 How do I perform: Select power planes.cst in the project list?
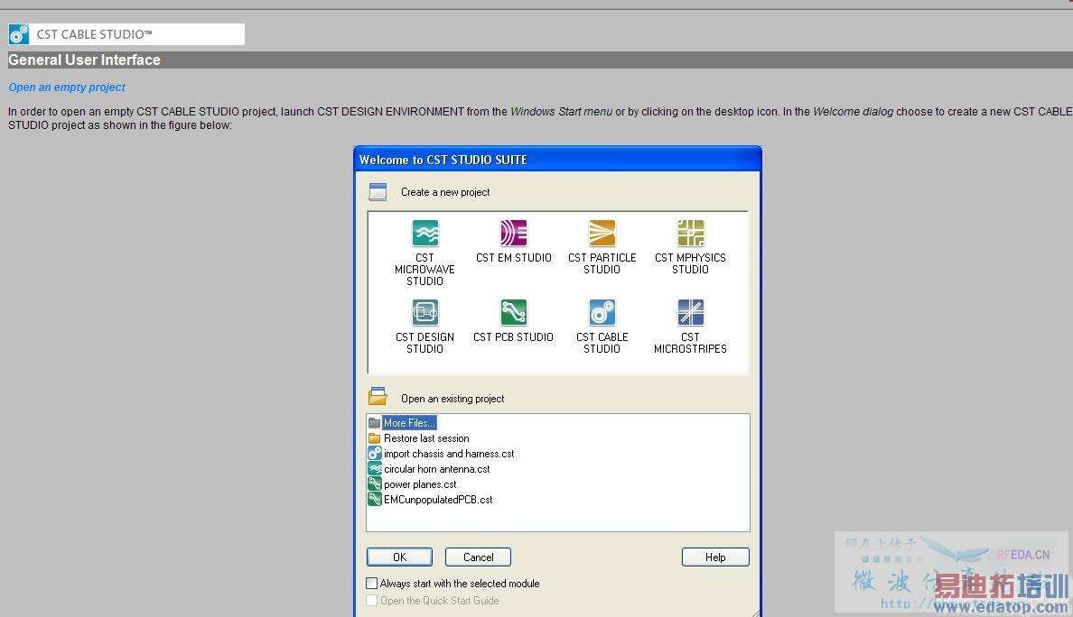tap(420, 484)
